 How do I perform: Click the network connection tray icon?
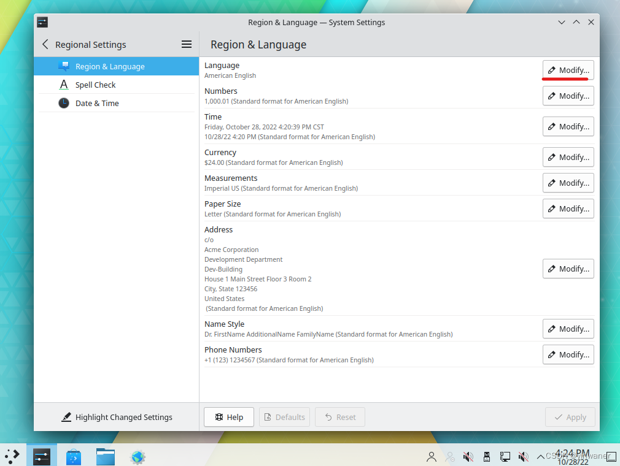[x=505, y=457]
